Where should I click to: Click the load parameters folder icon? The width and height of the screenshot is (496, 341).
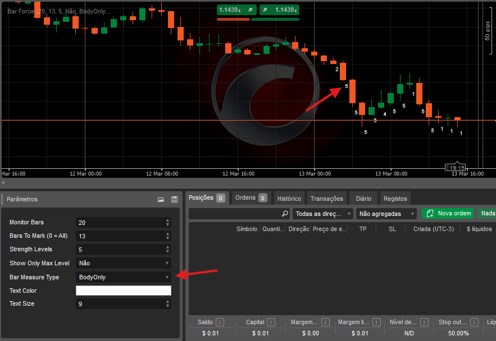[x=161, y=199]
